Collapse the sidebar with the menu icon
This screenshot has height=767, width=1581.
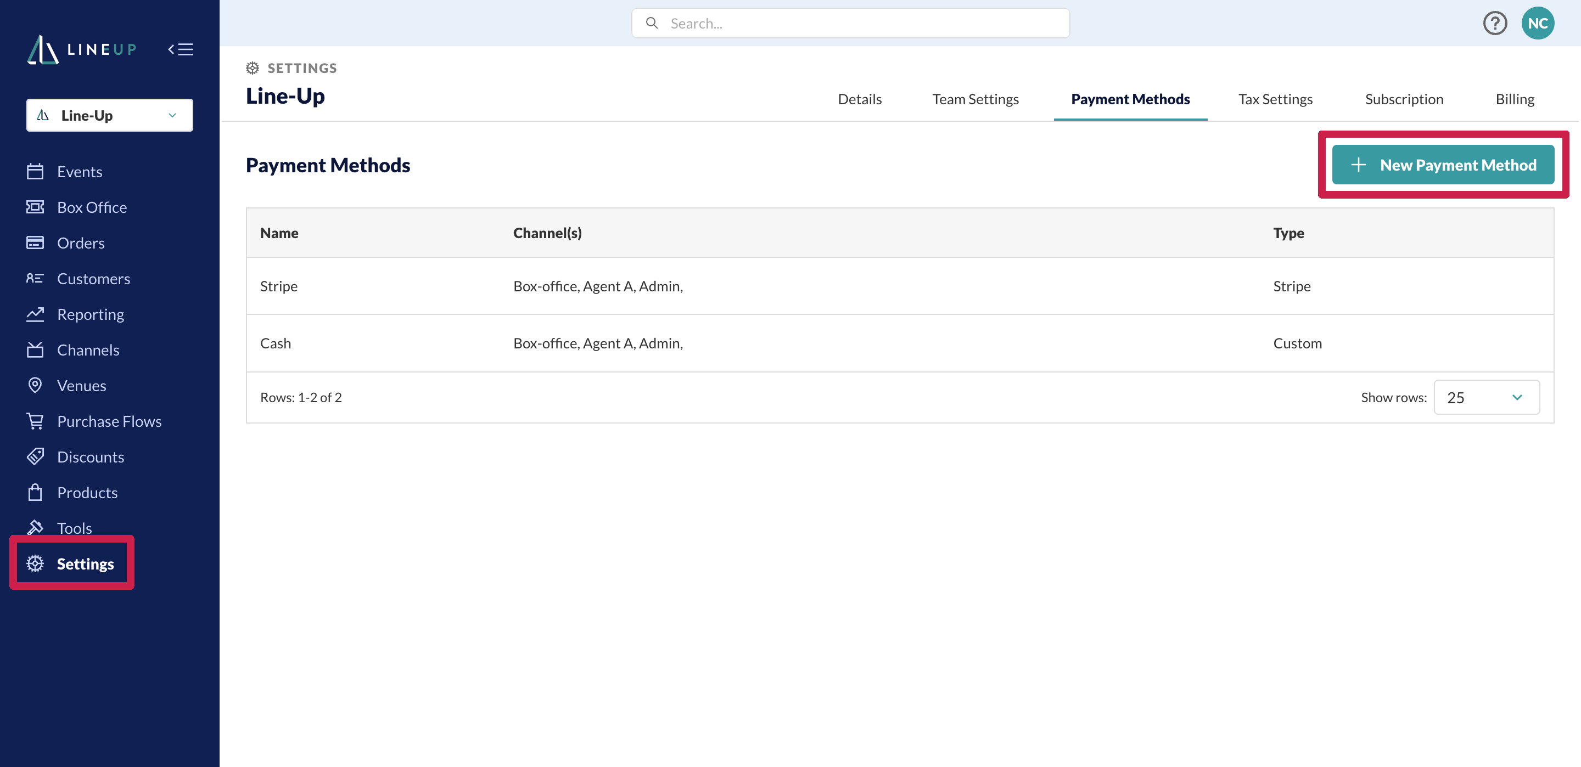181,49
